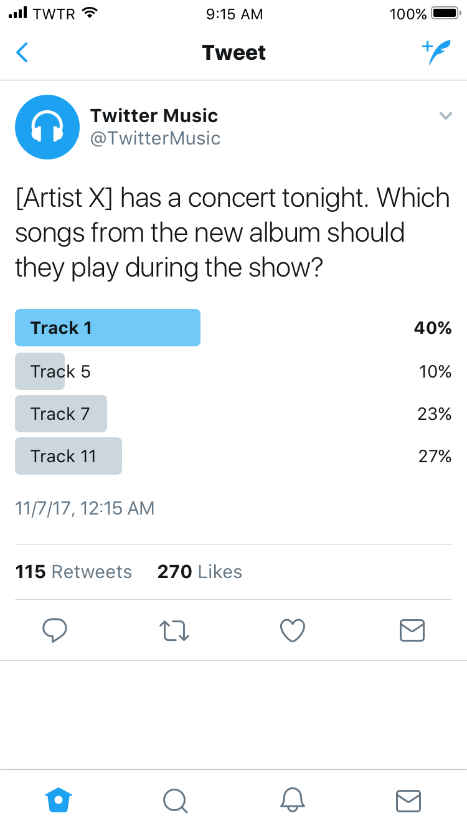
Task: View the 115 Retweets list
Action: (x=73, y=572)
